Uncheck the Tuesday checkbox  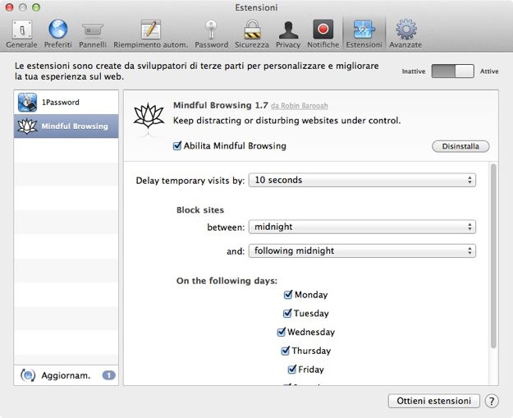pyautogui.click(x=287, y=313)
